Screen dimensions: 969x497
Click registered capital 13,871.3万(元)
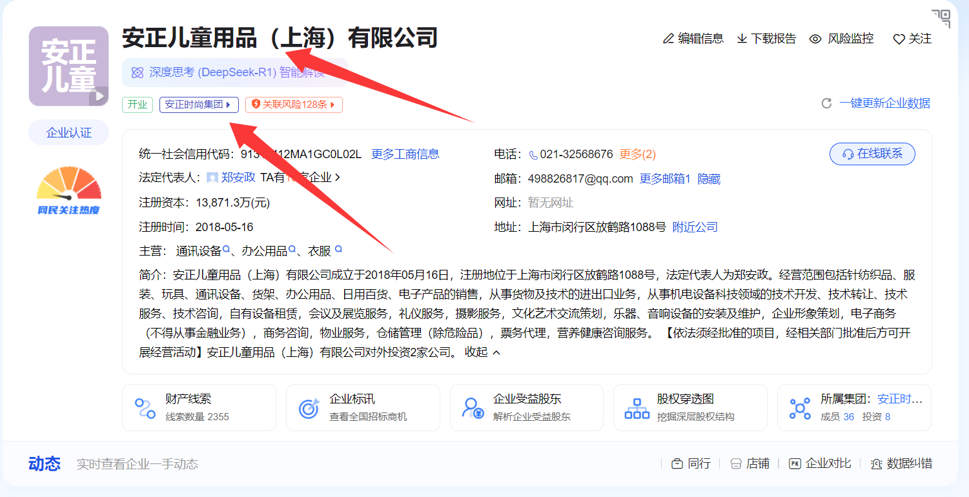pyautogui.click(x=233, y=203)
